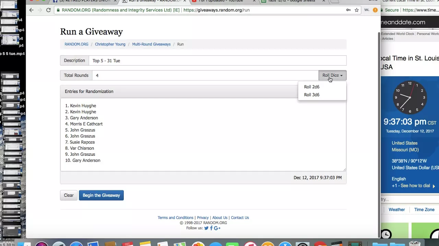Open the About Us footer link
This screenshot has width=439, height=246.
pyautogui.click(x=220, y=218)
